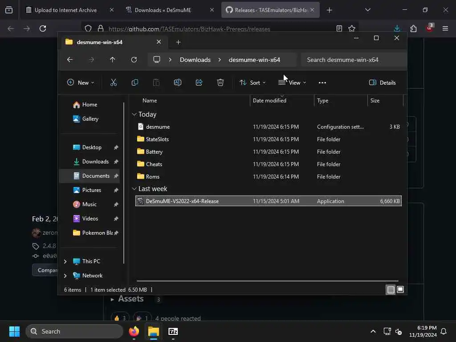Open the View dropdown
The width and height of the screenshot is (456, 342).
tap(292, 82)
